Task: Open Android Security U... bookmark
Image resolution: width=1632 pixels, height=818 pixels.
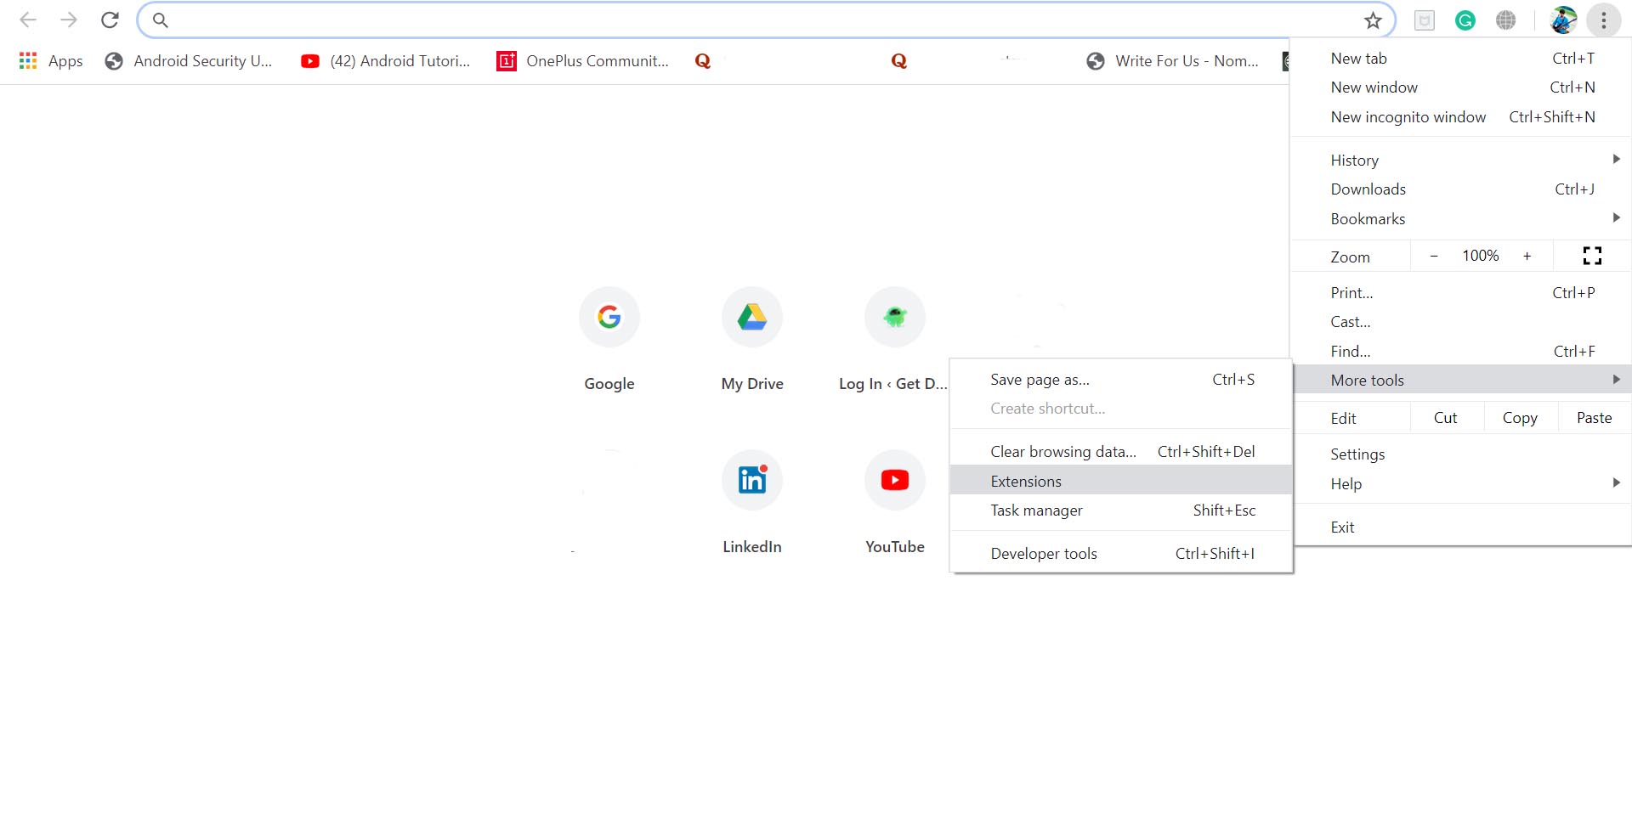Action: (x=189, y=61)
